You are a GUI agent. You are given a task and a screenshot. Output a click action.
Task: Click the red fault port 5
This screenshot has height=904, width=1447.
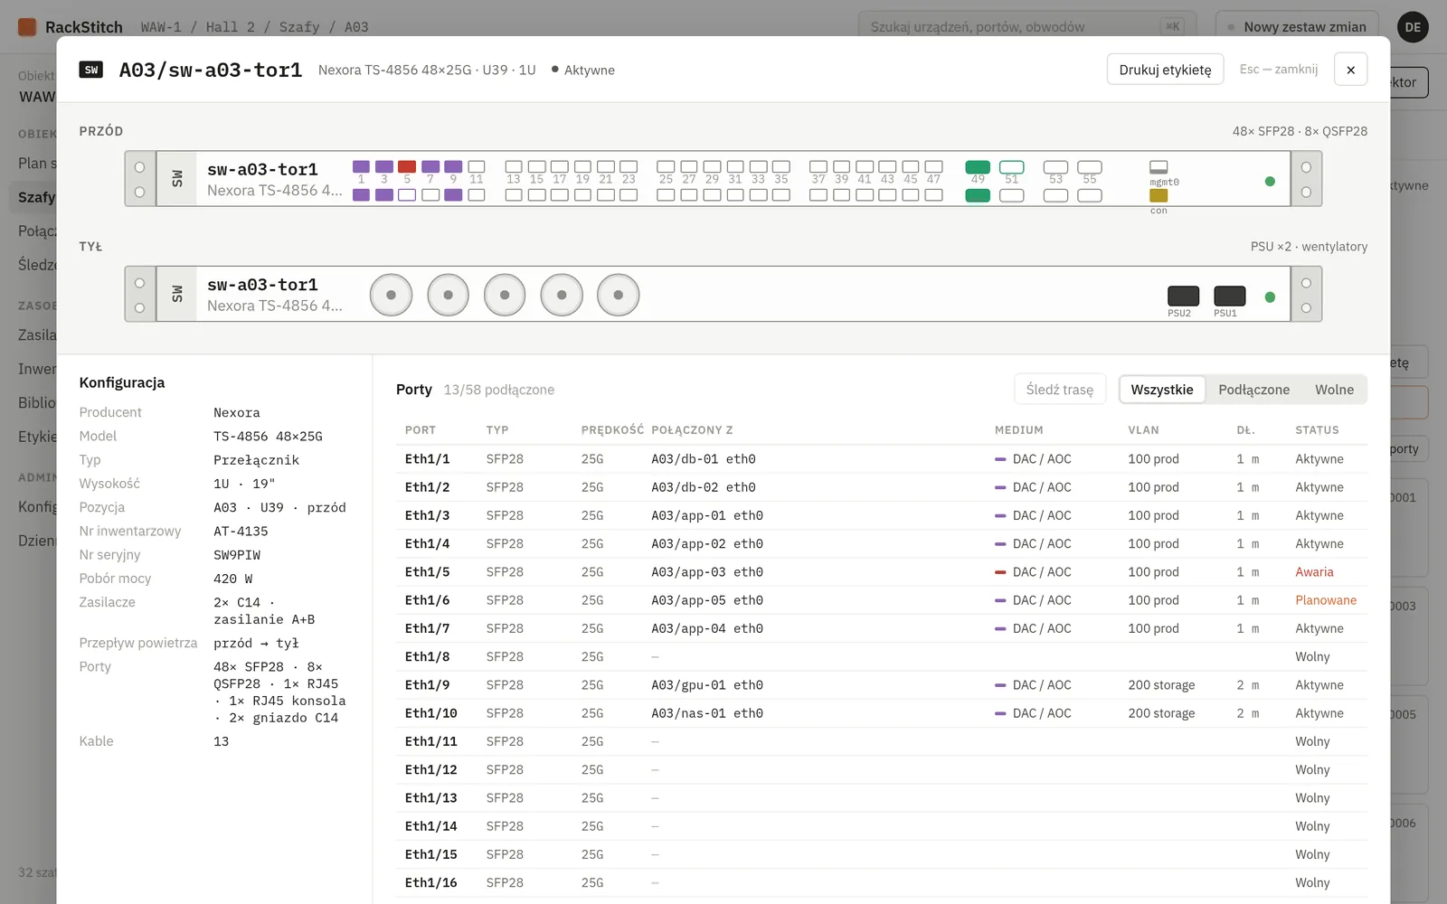[x=407, y=166]
